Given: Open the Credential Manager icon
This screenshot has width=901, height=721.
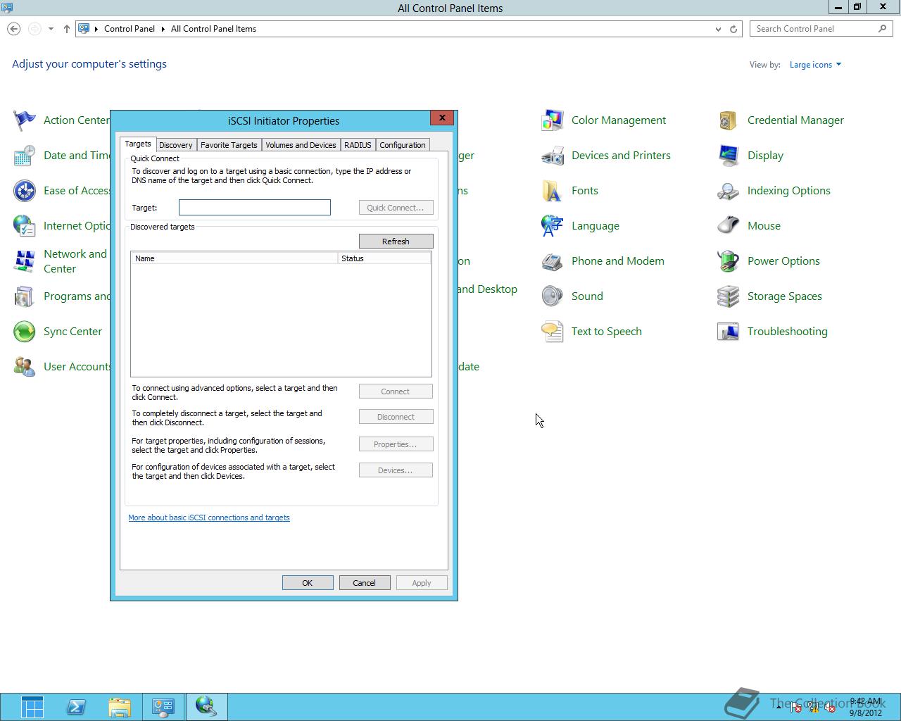Looking at the screenshot, I should coord(729,120).
